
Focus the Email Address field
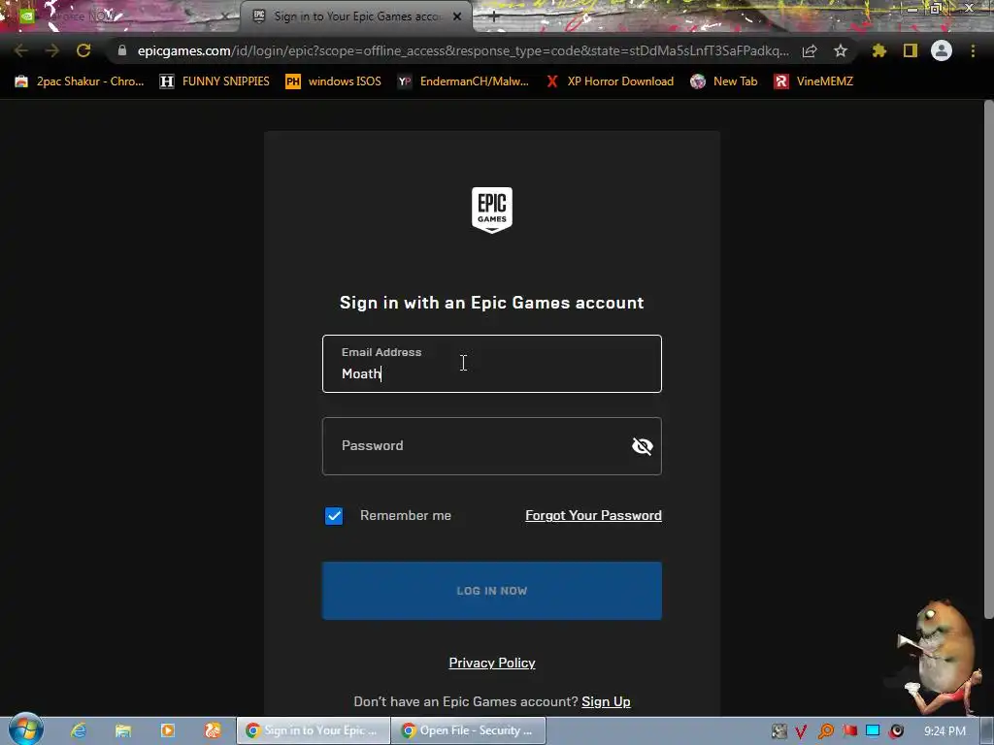(492, 364)
